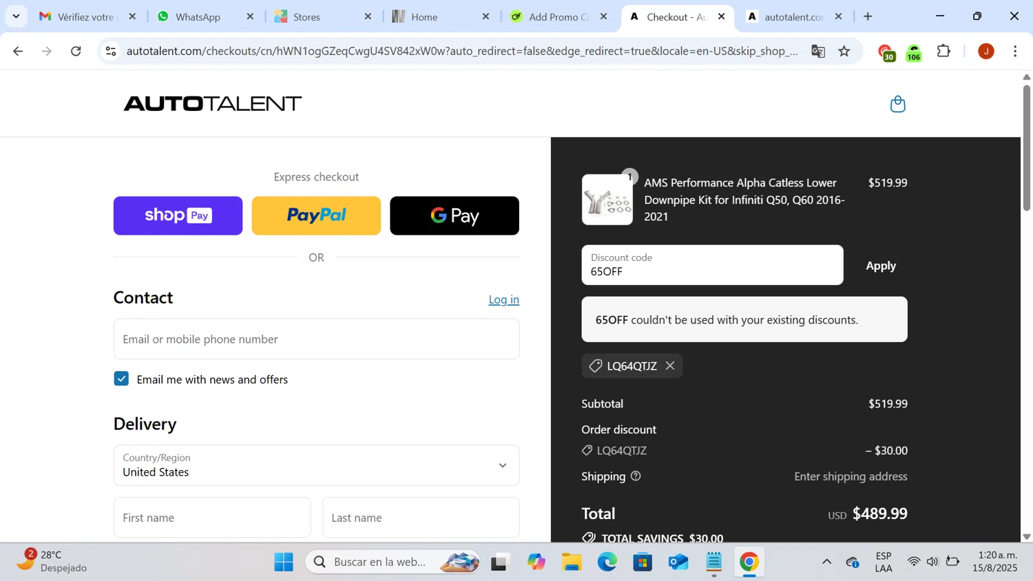
Task: Click the page vertical scrollbar thumb
Action: coord(1026,147)
